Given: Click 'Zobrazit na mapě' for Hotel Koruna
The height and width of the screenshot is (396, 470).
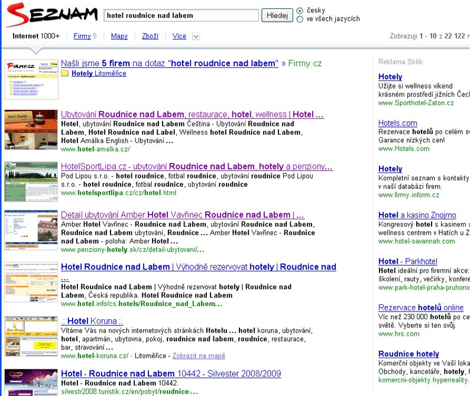Looking at the screenshot, I should 199,356.
